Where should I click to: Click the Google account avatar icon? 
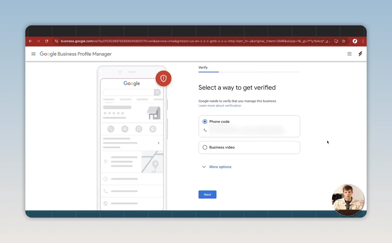pyautogui.click(x=360, y=54)
